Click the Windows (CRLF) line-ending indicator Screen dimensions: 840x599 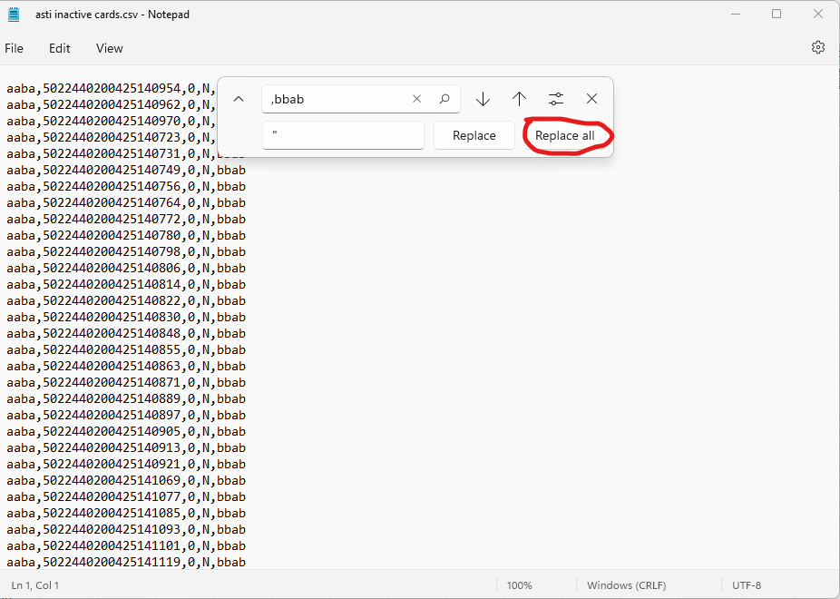coord(626,584)
